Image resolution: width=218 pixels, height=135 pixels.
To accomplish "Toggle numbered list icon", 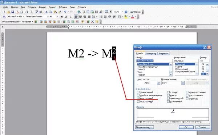I will [101, 17].
